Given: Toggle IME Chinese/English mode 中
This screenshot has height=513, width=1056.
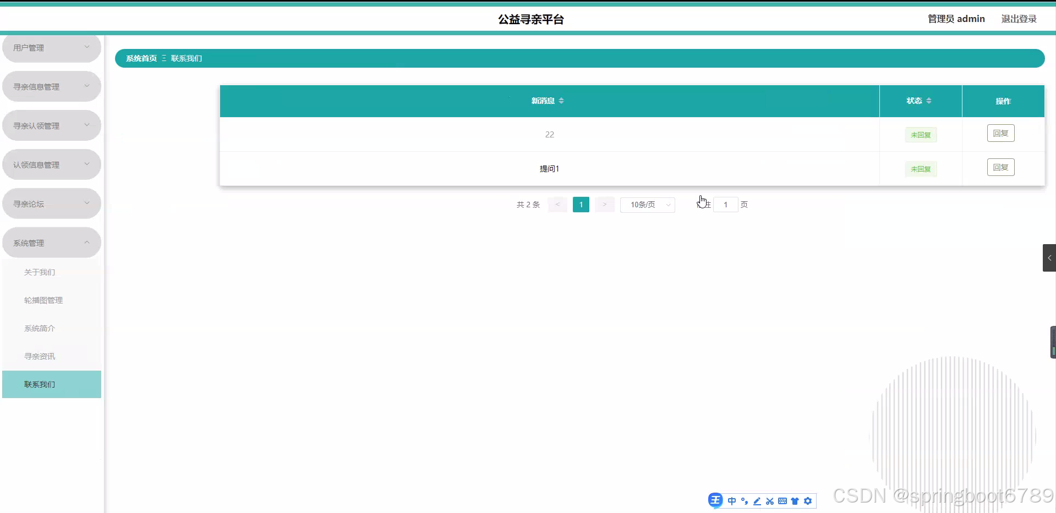Looking at the screenshot, I should coord(732,501).
